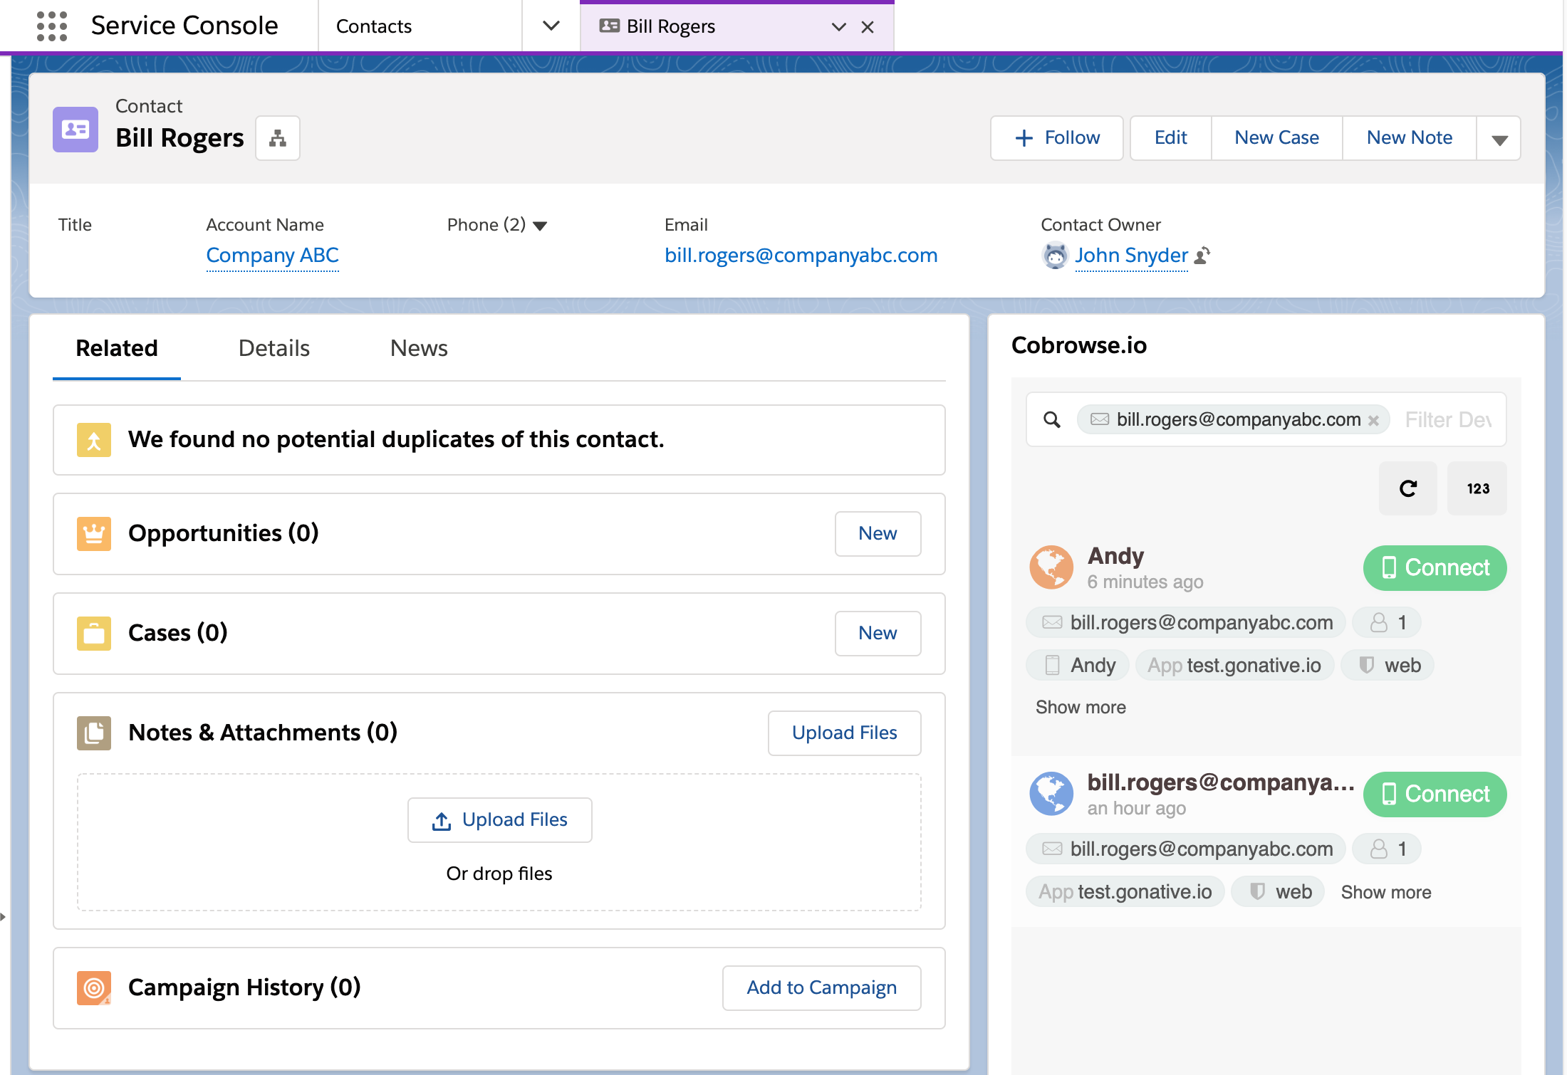Switch to the Related tab
Image resolution: width=1567 pixels, height=1075 pixels.
point(117,348)
